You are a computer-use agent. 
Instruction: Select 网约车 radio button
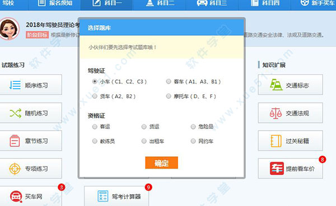coord(193,141)
